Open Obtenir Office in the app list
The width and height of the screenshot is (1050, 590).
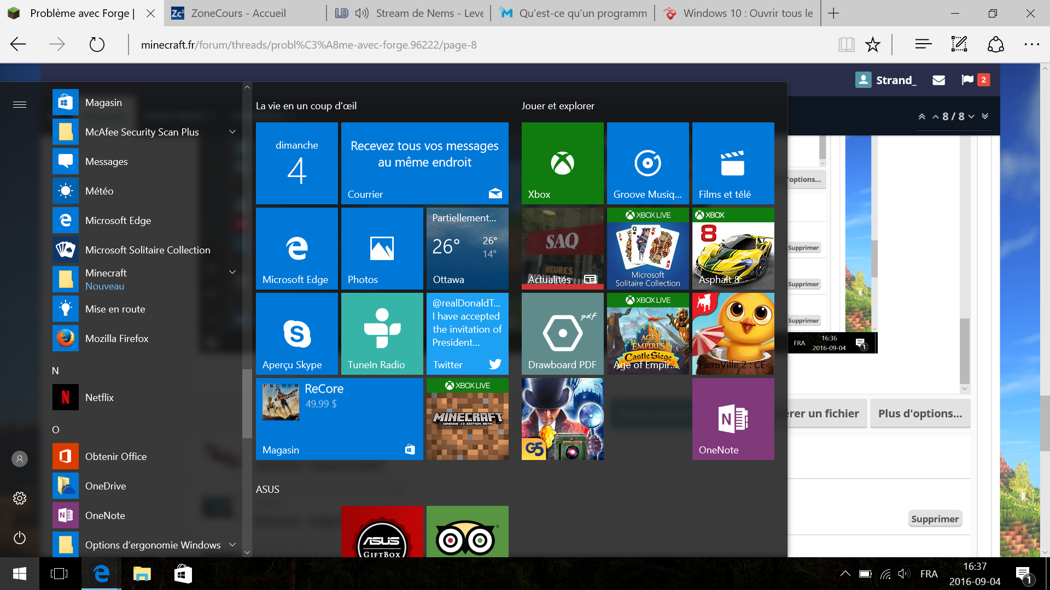tap(145, 456)
